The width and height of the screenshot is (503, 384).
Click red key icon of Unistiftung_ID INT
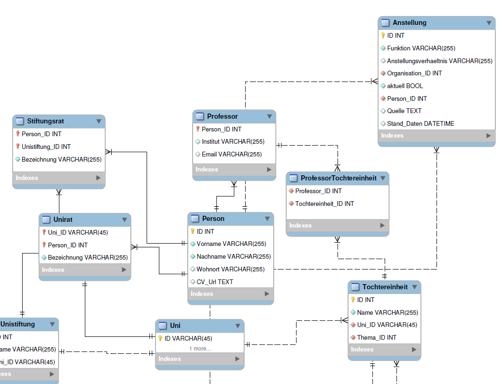coord(18,146)
